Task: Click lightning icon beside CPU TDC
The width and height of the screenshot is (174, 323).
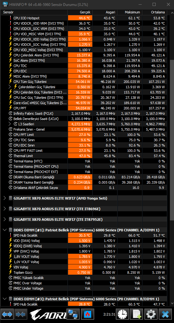Action: tap(11, 66)
